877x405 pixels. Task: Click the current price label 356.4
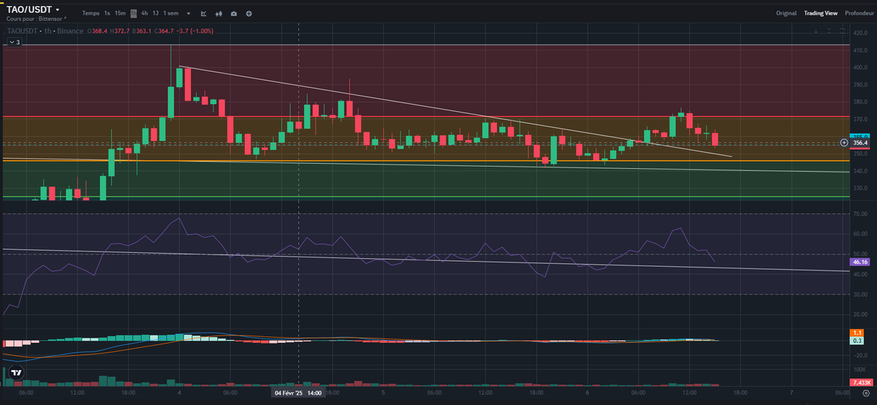tap(859, 143)
